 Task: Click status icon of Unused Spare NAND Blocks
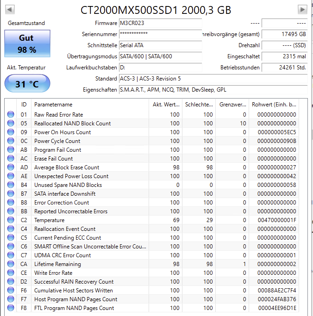[11, 185]
